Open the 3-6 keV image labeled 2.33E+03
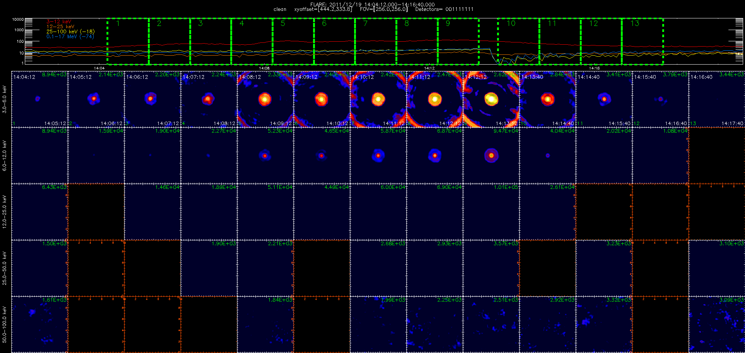The height and width of the screenshot is (353, 745). point(265,99)
